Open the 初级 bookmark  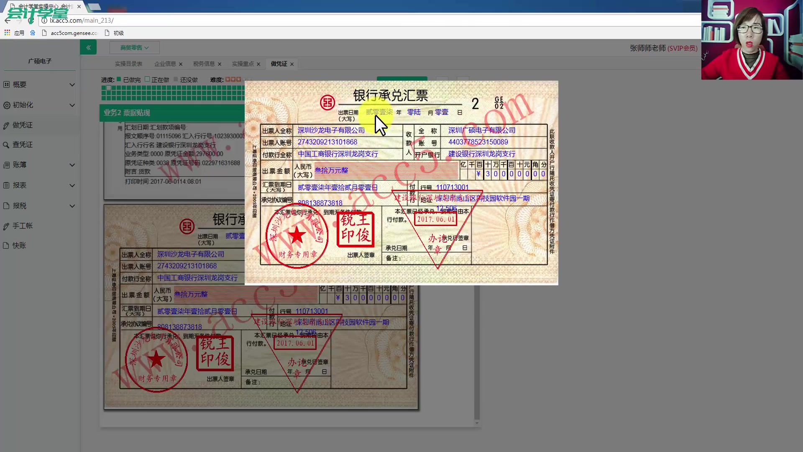pos(114,33)
